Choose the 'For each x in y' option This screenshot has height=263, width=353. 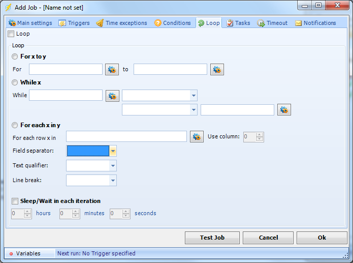click(15, 125)
